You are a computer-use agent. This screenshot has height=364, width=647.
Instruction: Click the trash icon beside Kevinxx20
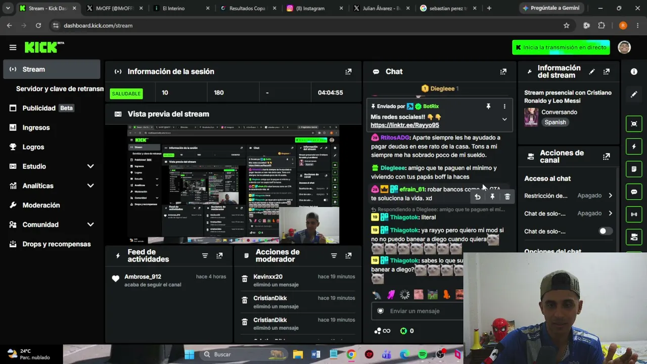click(x=245, y=279)
